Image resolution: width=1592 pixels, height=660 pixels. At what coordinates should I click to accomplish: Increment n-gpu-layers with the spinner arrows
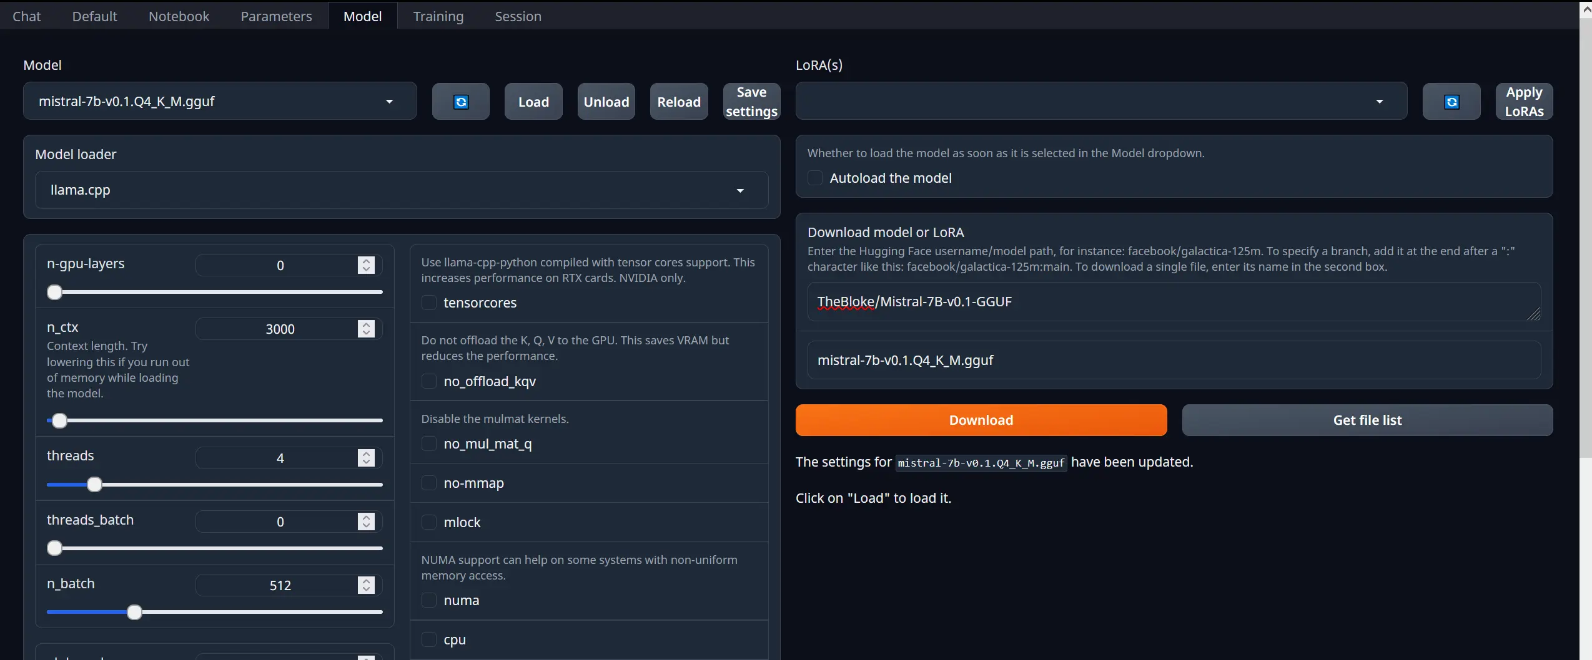(x=366, y=261)
